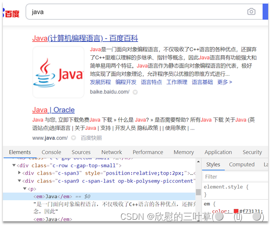Open the 编程开发 sublink
The height and width of the screenshot is (226, 271).
[x=126, y=82]
